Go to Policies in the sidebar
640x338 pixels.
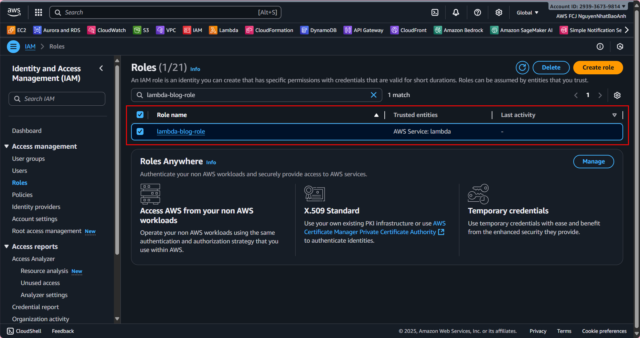pyautogui.click(x=22, y=195)
